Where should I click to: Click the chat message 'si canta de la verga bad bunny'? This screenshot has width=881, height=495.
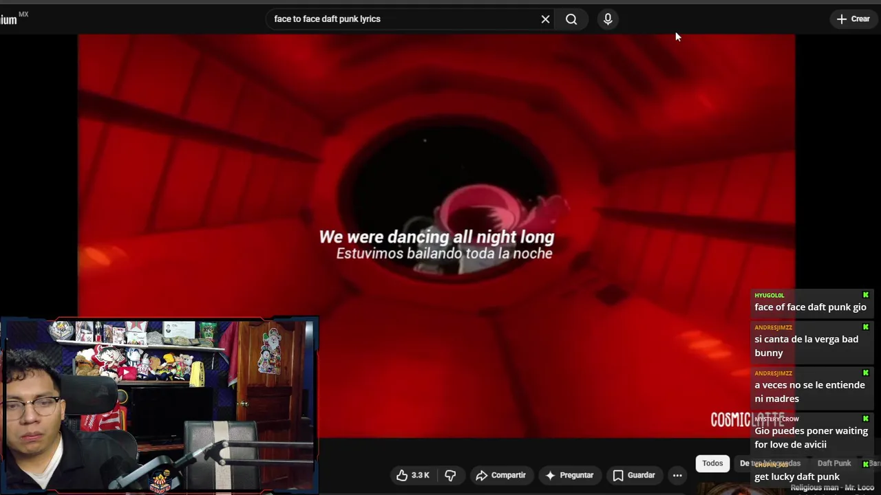(x=807, y=346)
